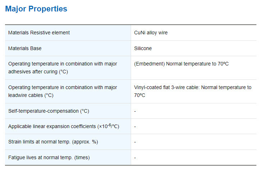The width and height of the screenshot is (260, 171).
Task: Select the Embedment Normal temperature to 70°C value
Action: click(181, 64)
